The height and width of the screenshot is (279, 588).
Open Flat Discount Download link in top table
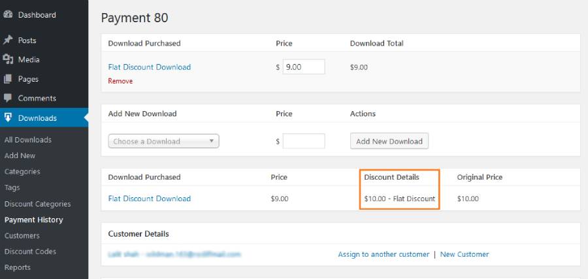pos(149,67)
